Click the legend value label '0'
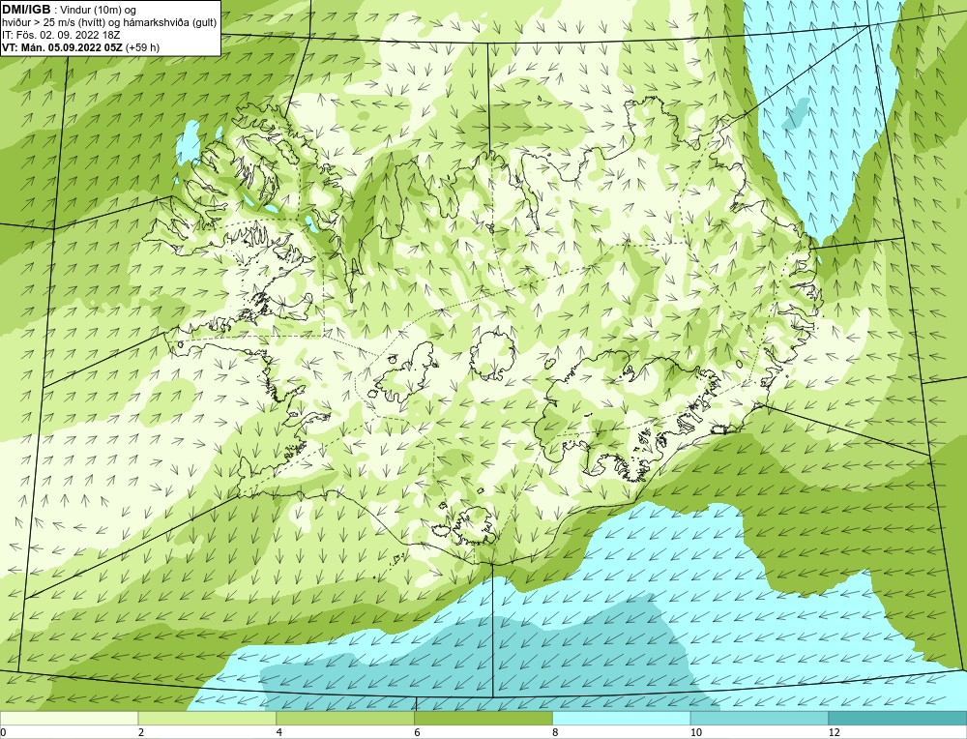 tap(3, 732)
